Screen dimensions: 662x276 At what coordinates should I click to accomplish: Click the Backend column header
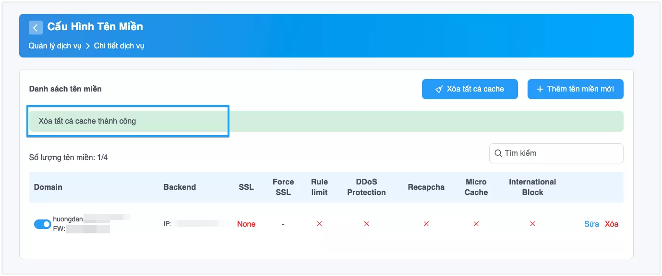click(x=180, y=187)
